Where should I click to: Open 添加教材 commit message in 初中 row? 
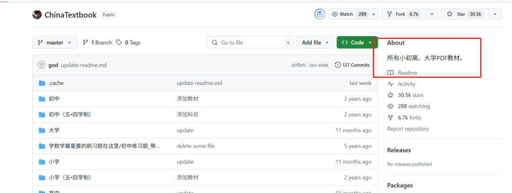coord(187,99)
